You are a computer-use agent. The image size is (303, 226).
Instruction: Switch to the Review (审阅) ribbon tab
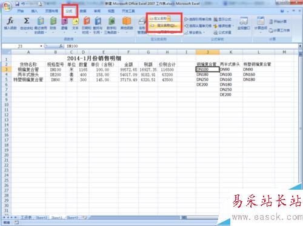point(97,11)
